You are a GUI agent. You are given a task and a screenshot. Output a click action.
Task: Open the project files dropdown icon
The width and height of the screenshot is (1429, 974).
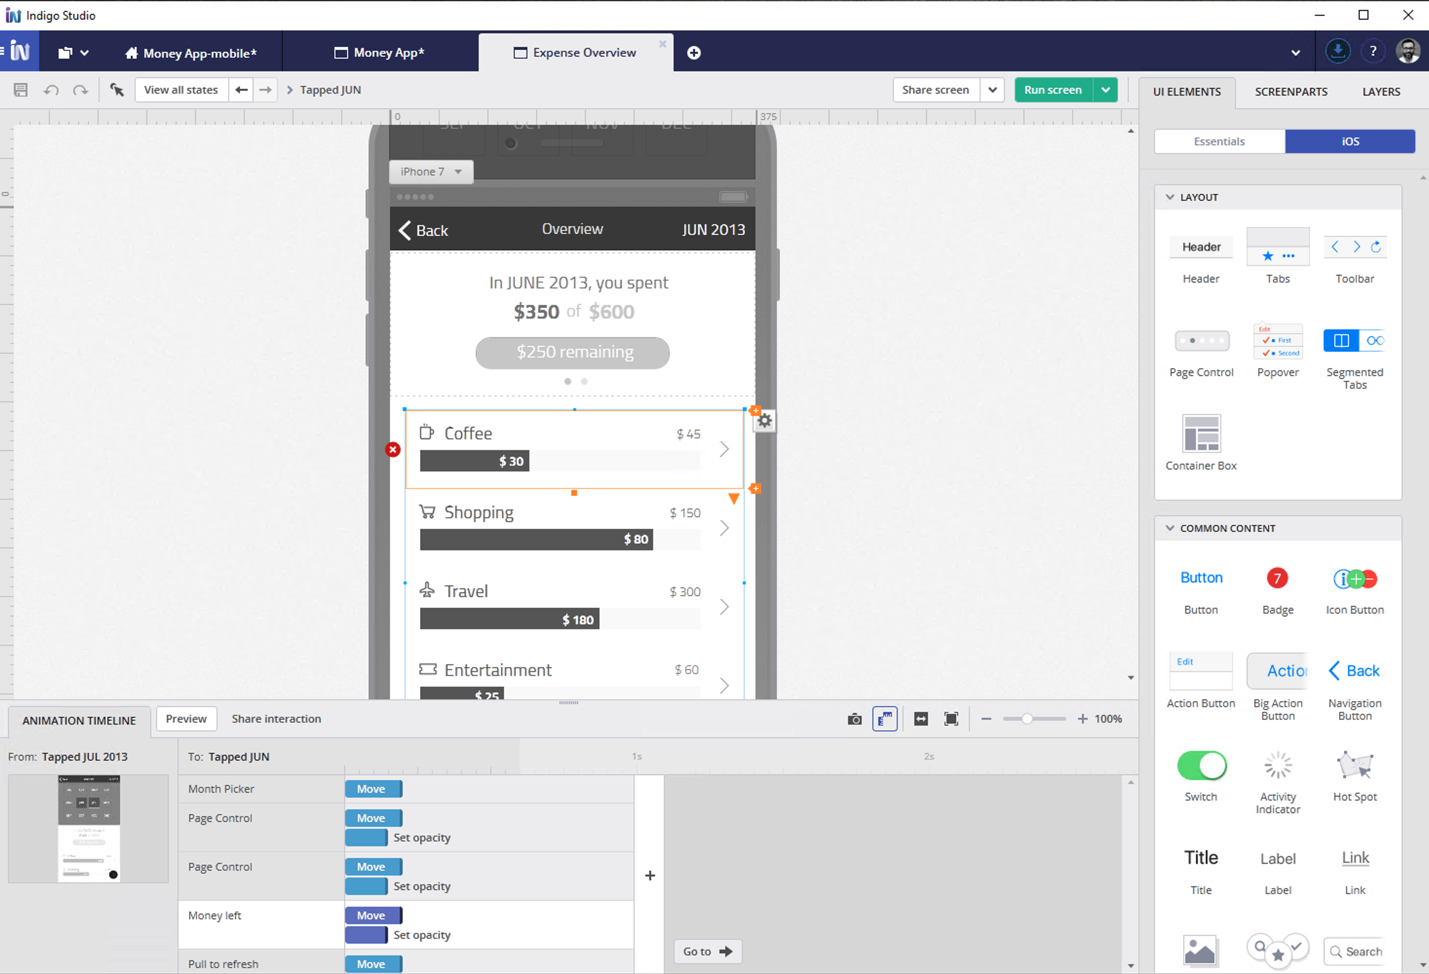tap(73, 53)
